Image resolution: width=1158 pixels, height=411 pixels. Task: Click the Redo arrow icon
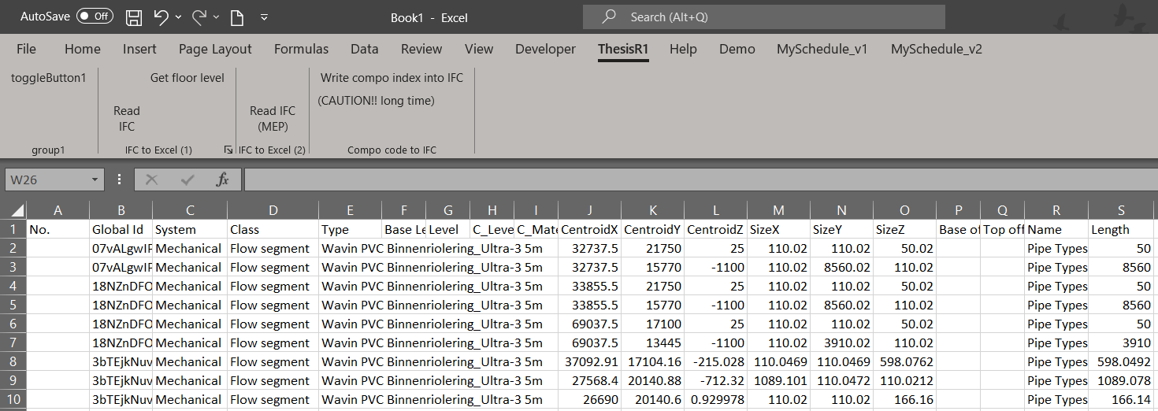[x=199, y=16]
